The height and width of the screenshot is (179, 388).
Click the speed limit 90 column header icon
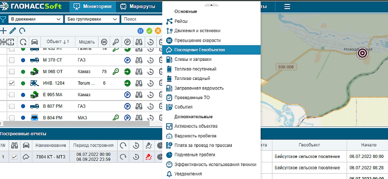(104, 42)
